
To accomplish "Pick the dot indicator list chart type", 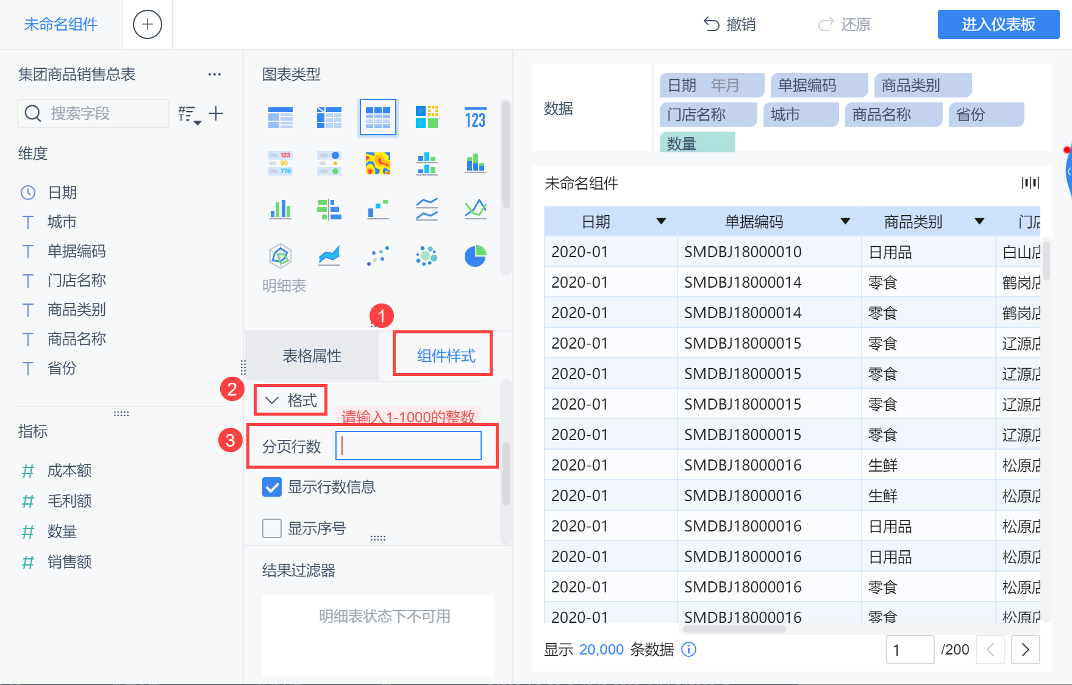I will (x=329, y=163).
